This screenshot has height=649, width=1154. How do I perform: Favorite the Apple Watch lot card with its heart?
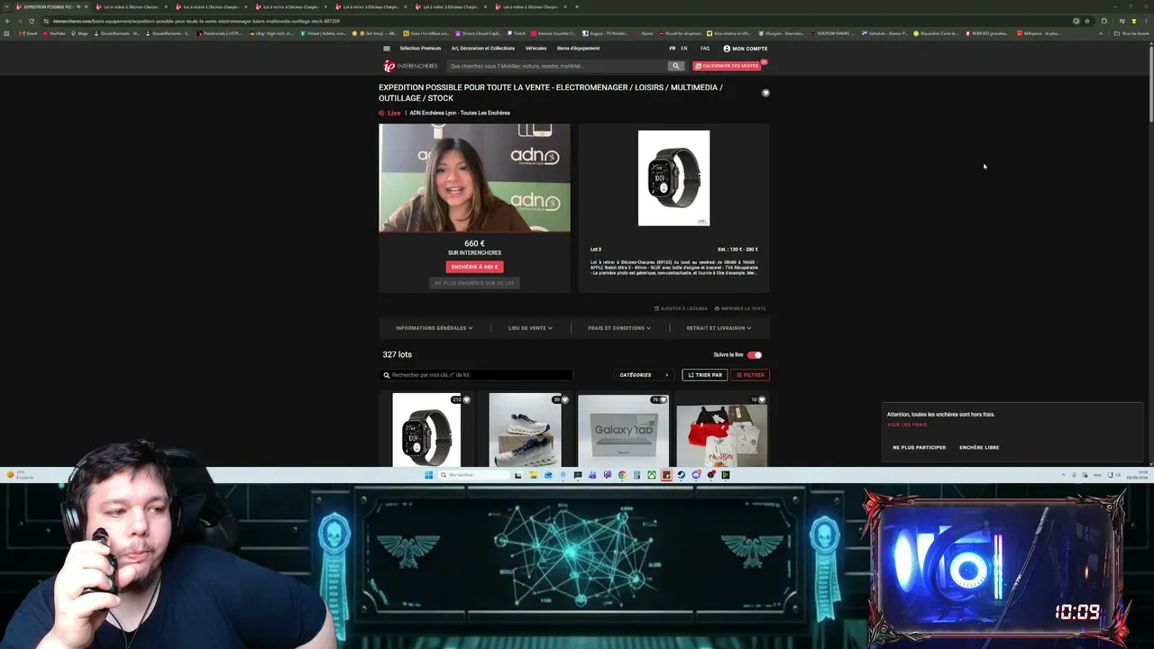pos(466,399)
